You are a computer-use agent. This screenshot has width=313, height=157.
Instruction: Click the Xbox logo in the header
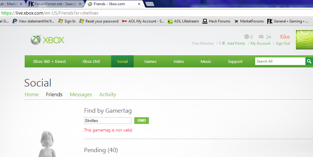(x=47, y=40)
